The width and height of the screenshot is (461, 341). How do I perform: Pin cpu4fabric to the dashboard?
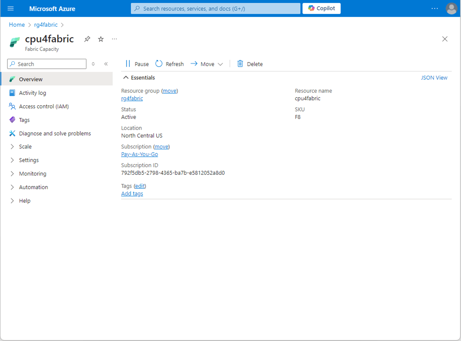(87, 39)
